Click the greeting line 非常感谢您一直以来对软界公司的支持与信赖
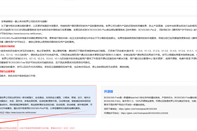Screen dimensions: 197x131 tap(24, 22)
